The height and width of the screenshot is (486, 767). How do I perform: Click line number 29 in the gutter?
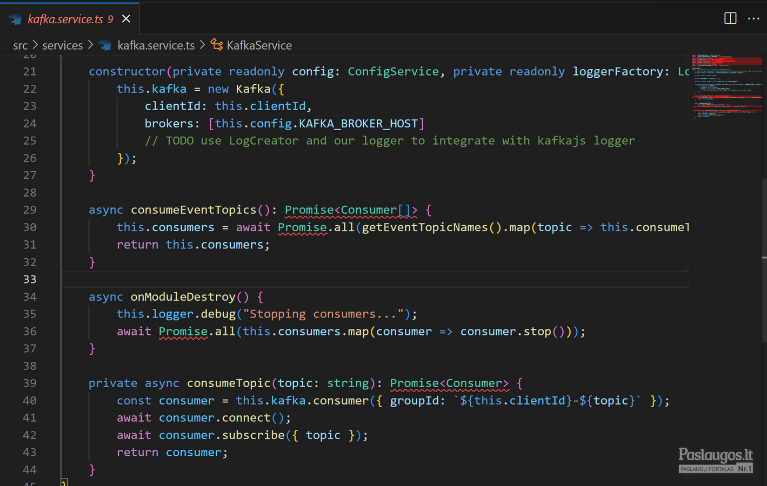click(30, 210)
